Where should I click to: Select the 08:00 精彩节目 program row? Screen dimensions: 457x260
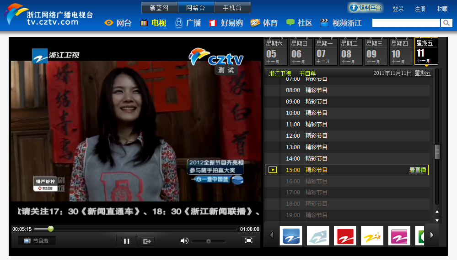click(x=347, y=90)
